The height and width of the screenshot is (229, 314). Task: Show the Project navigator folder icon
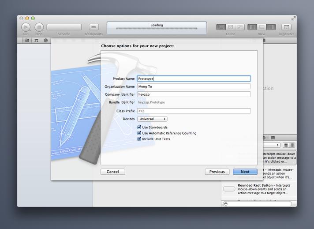coord(27,41)
